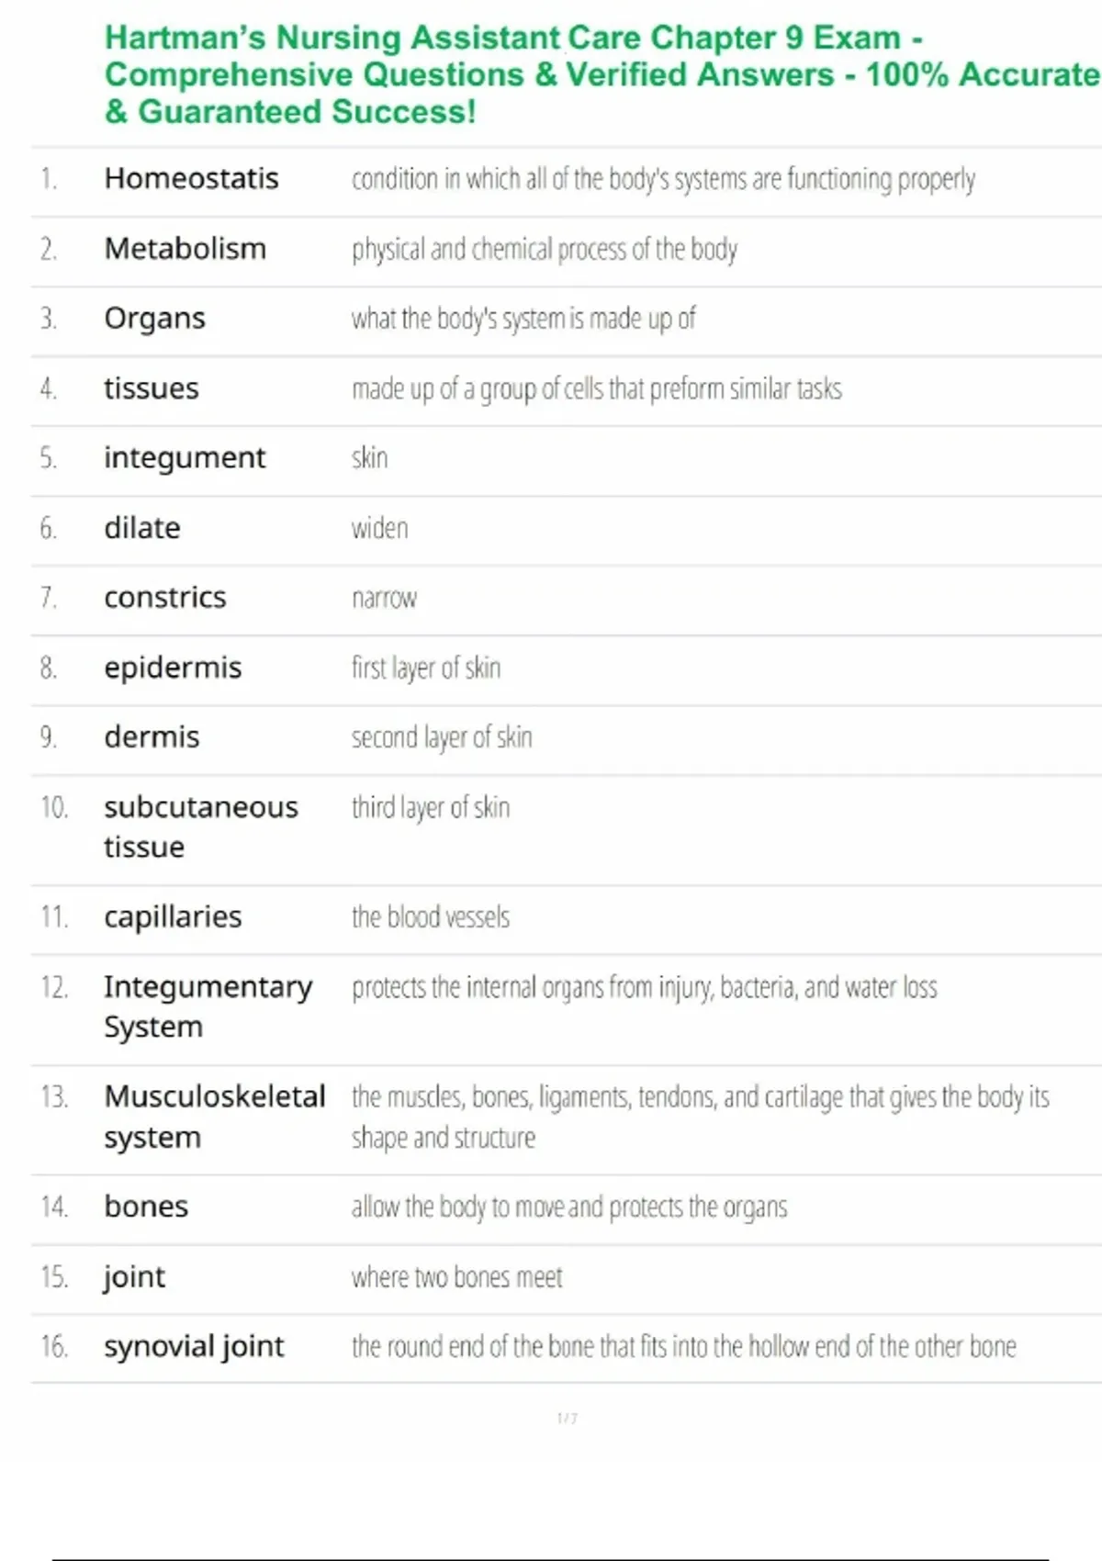Click the term "Homeostatis"

click(x=191, y=178)
